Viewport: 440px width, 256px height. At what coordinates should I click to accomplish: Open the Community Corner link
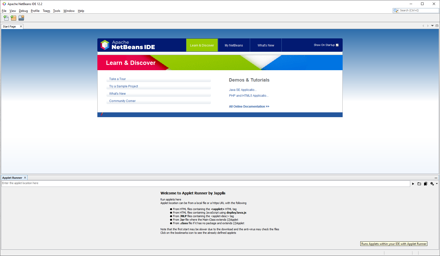[122, 101]
